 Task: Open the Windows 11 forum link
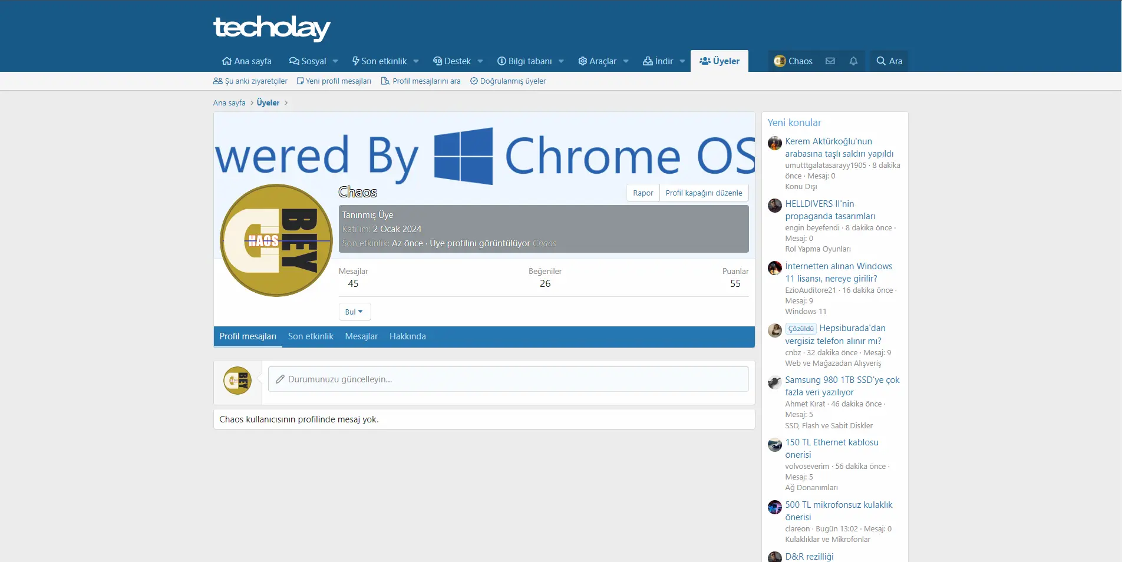coord(806,312)
